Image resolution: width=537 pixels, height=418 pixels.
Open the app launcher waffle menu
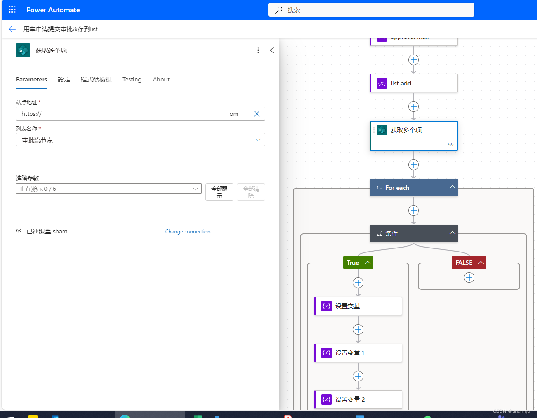point(12,9)
